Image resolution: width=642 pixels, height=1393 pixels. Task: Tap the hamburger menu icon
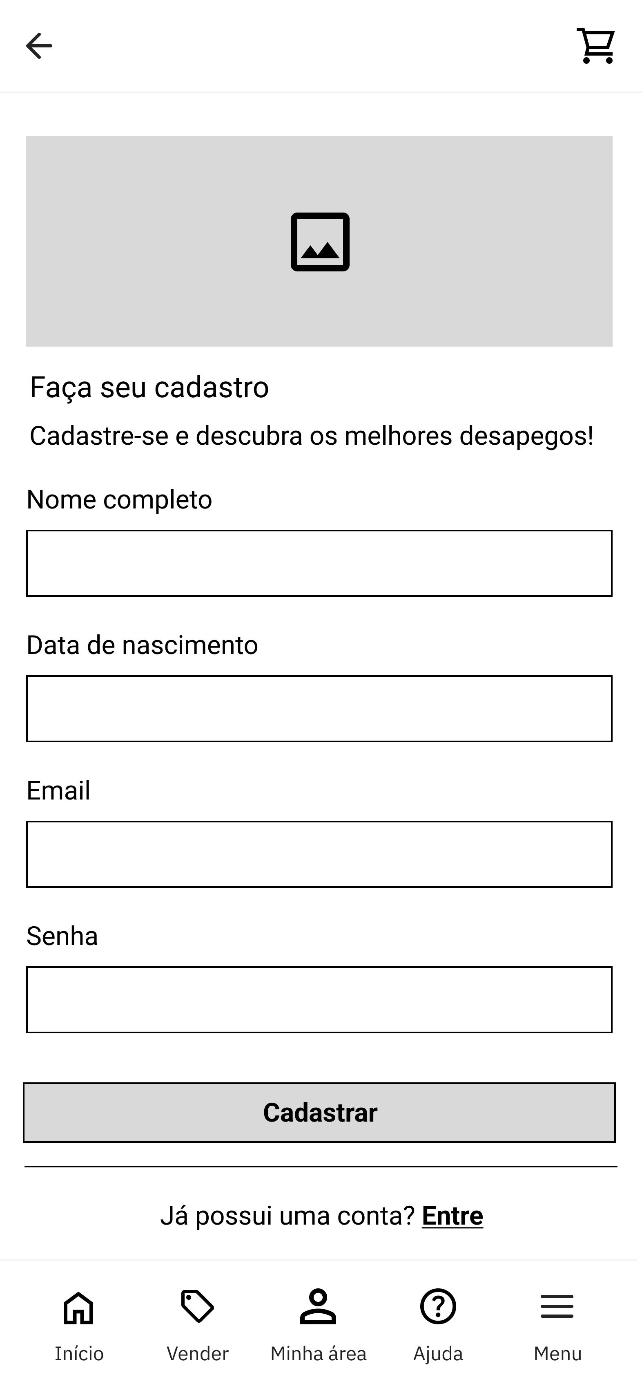[x=557, y=1306]
